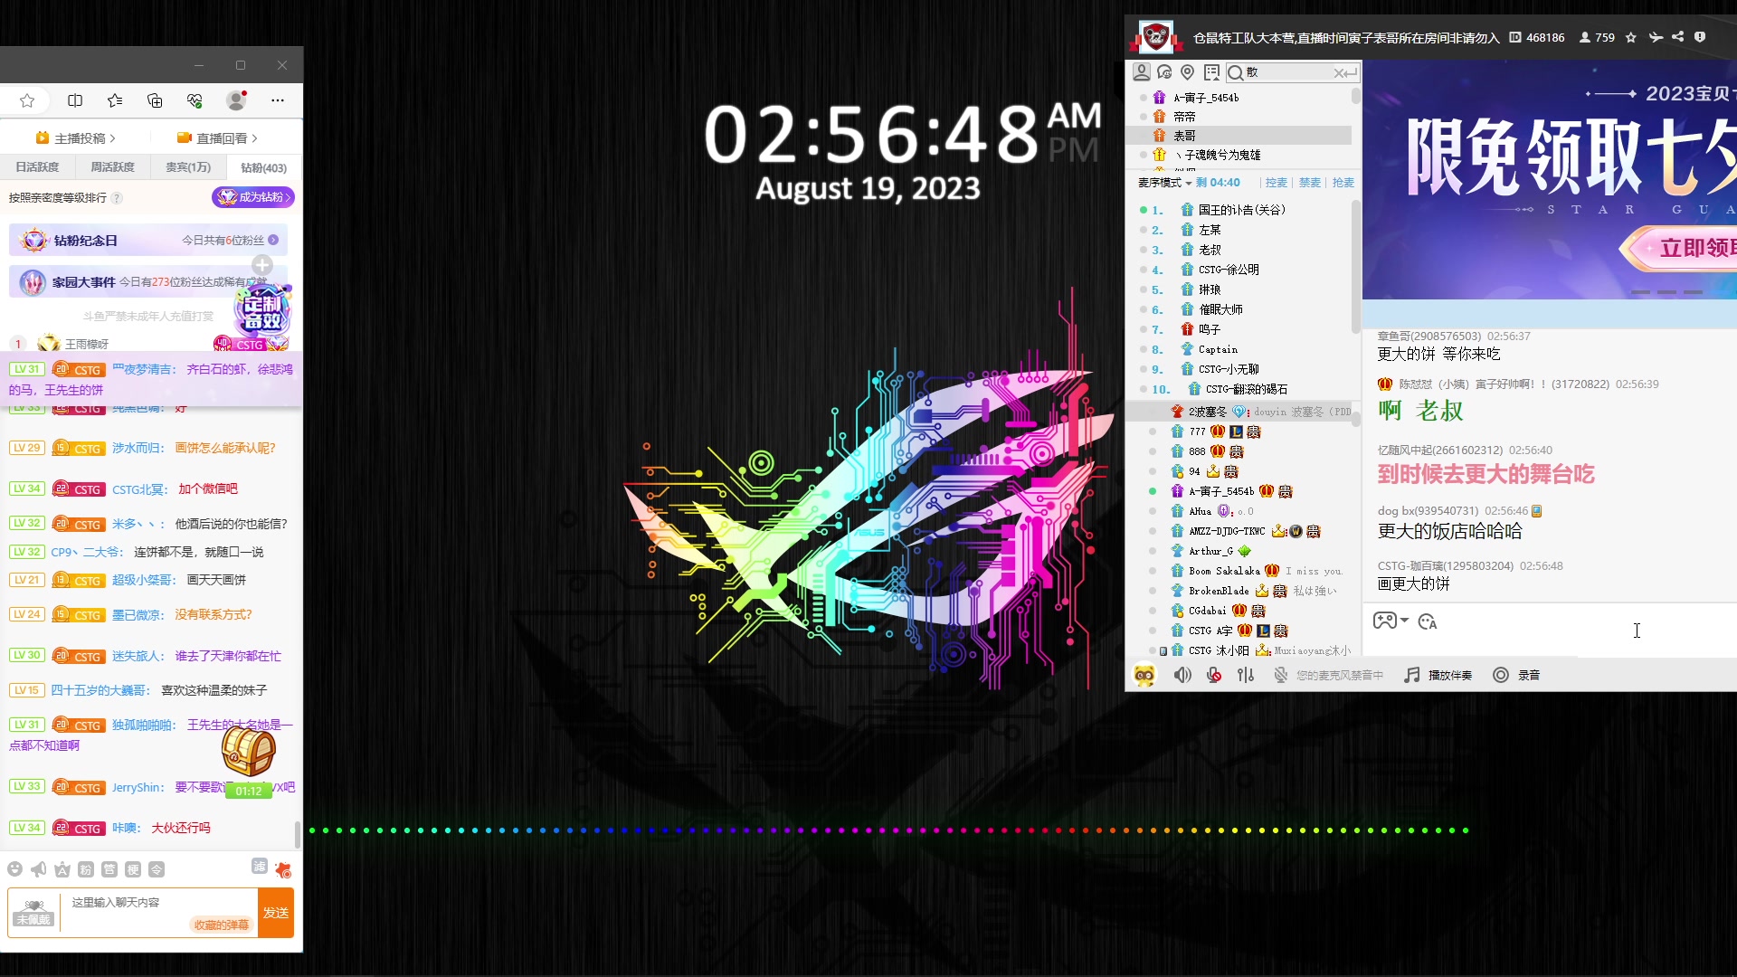Click the 粉 fan badge icon

86,869
